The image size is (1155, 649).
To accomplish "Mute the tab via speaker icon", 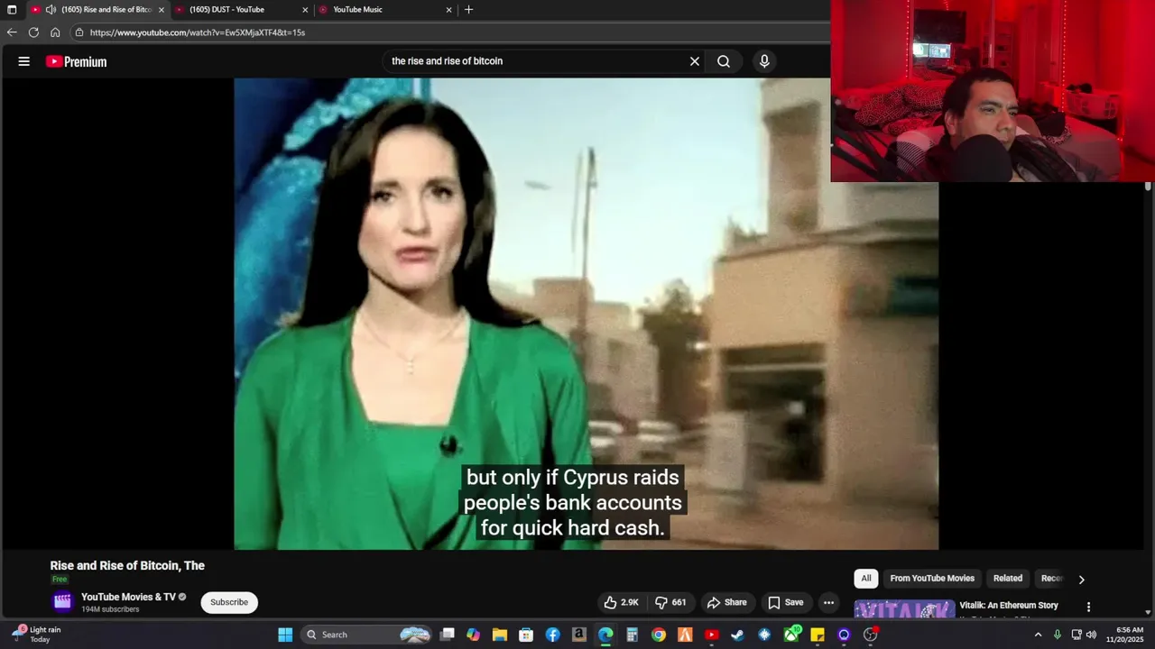I will [x=51, y=10].
